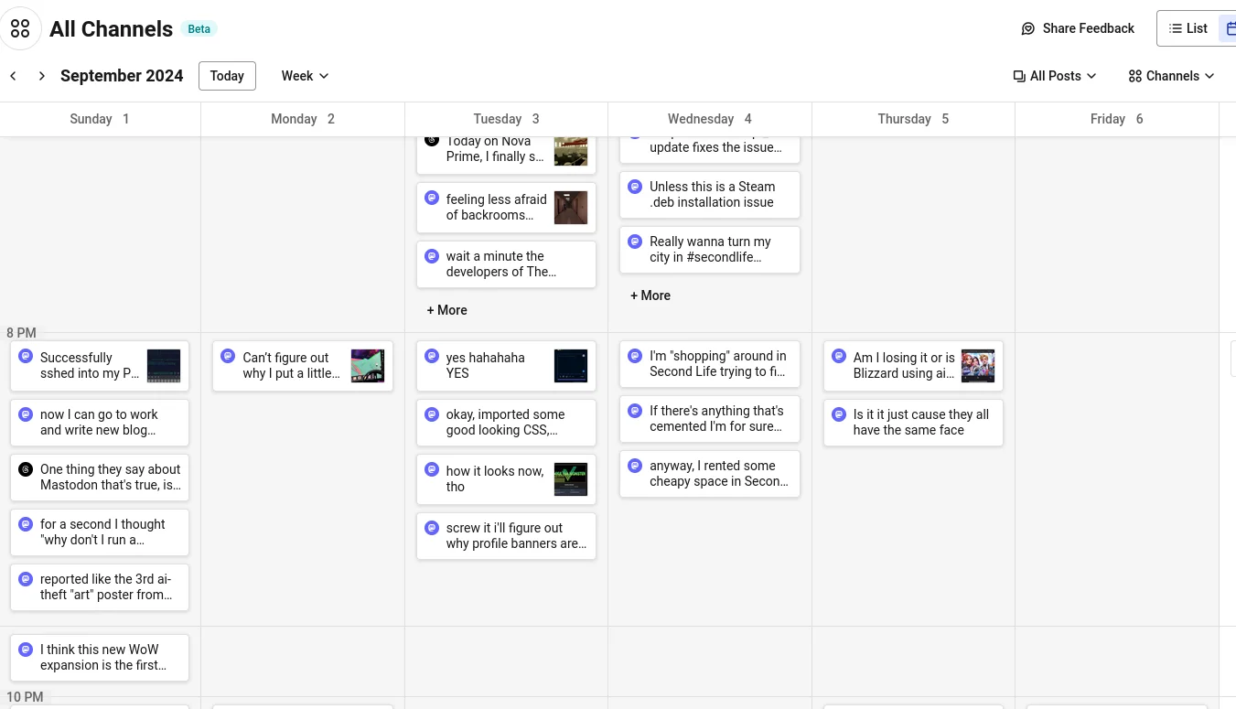Screen dimensions: 1236x709
Task: Click Mastodon icon on 'anyway, I rented' post
Action: (635, 466)
